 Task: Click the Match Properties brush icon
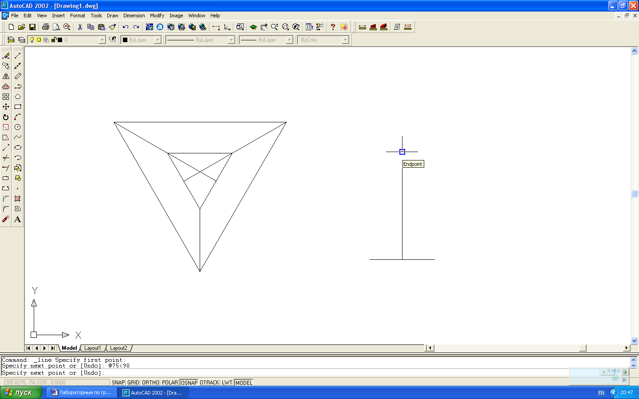pos(112,27)
